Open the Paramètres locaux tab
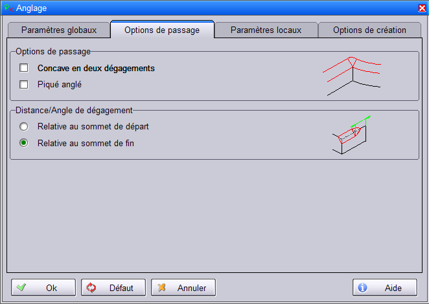Viewport: 429px width, 304px height. tap(266, 30)
